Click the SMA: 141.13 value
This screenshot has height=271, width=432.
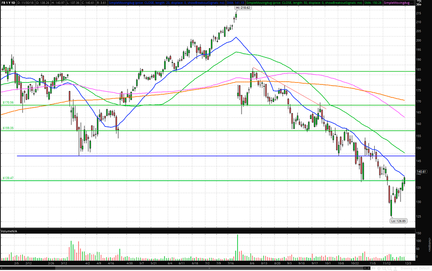(x=236, y=3)
